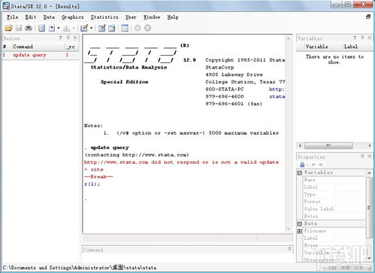Open the Variables Manager icon

(125, 28)
